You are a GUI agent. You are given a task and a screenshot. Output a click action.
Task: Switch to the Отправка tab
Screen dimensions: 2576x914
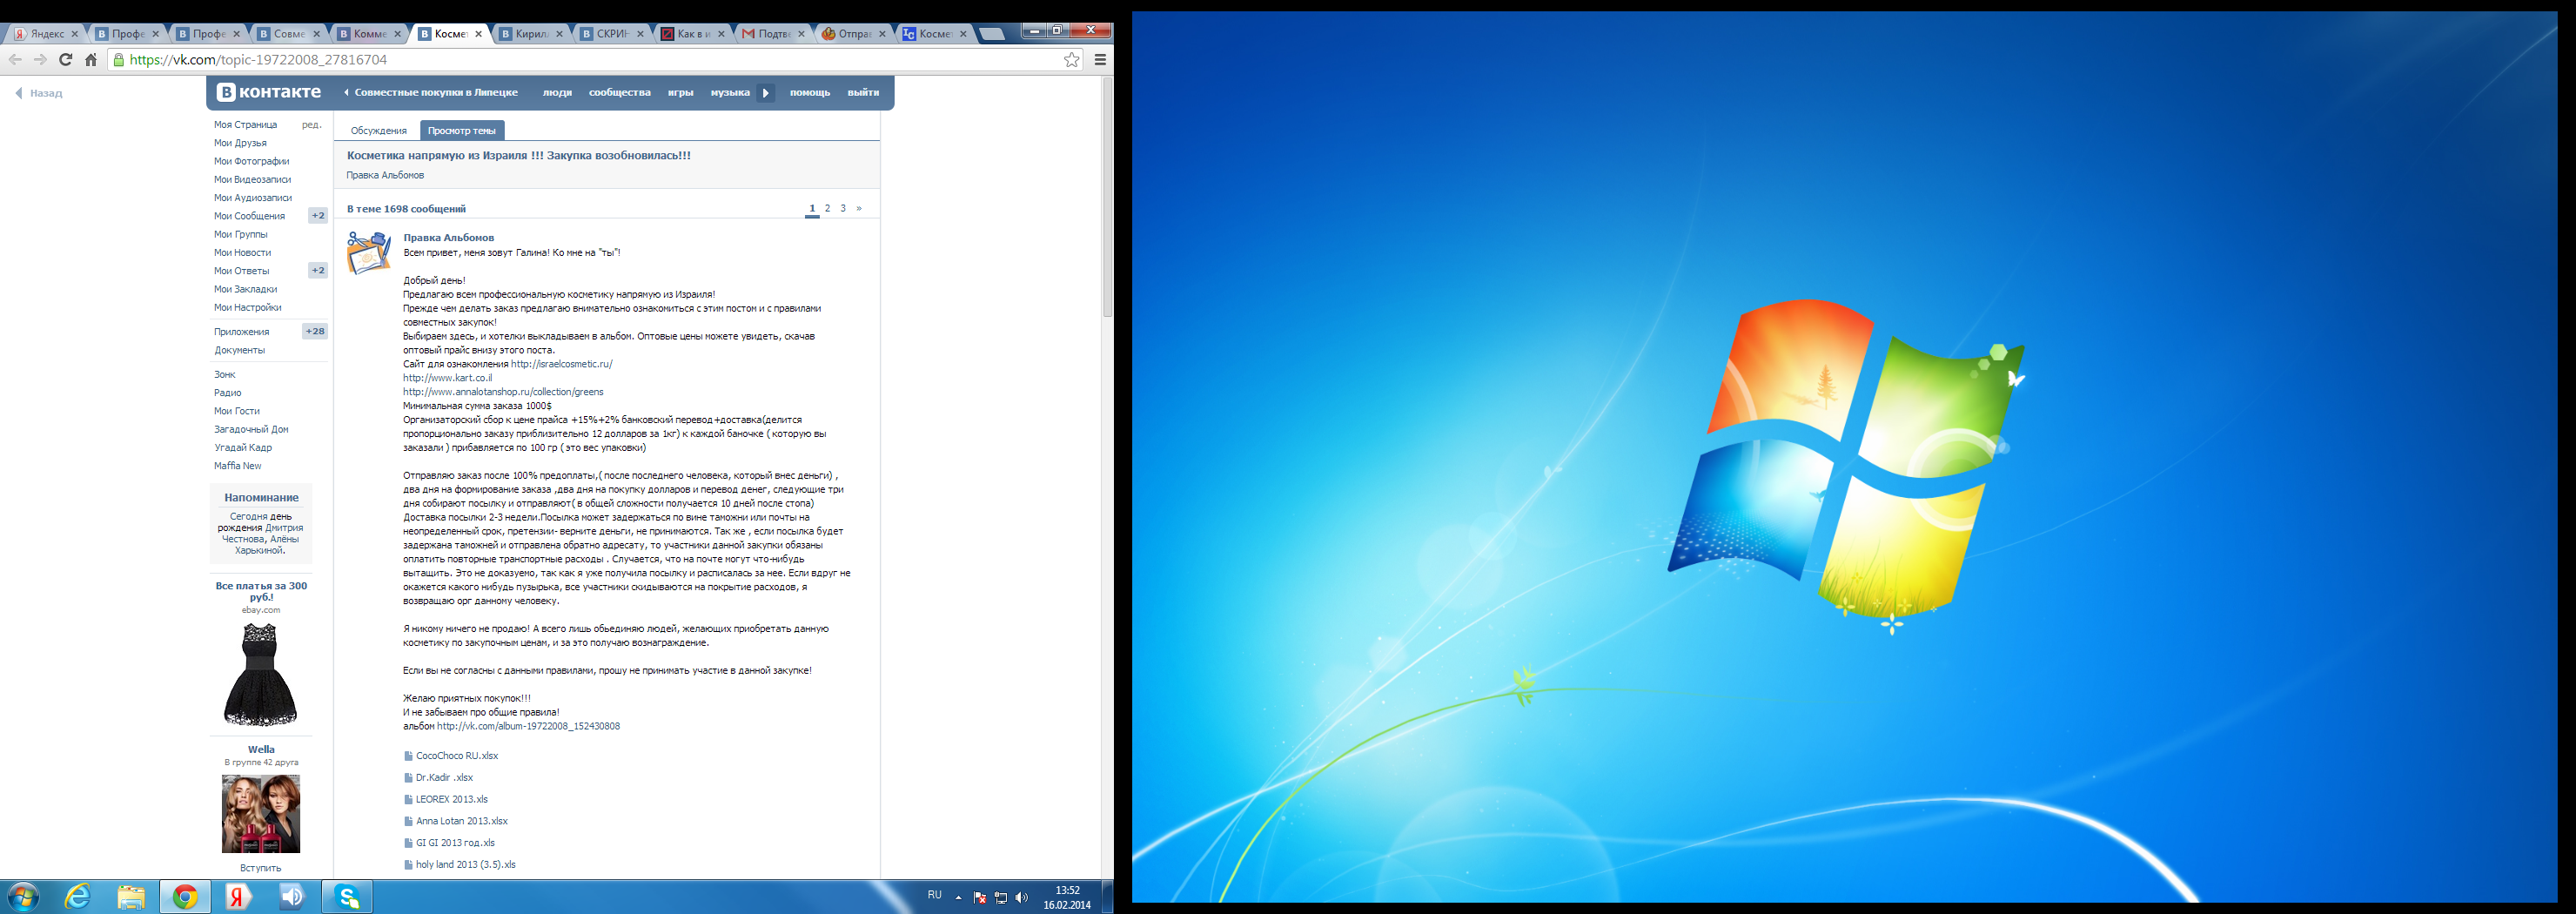853,34
